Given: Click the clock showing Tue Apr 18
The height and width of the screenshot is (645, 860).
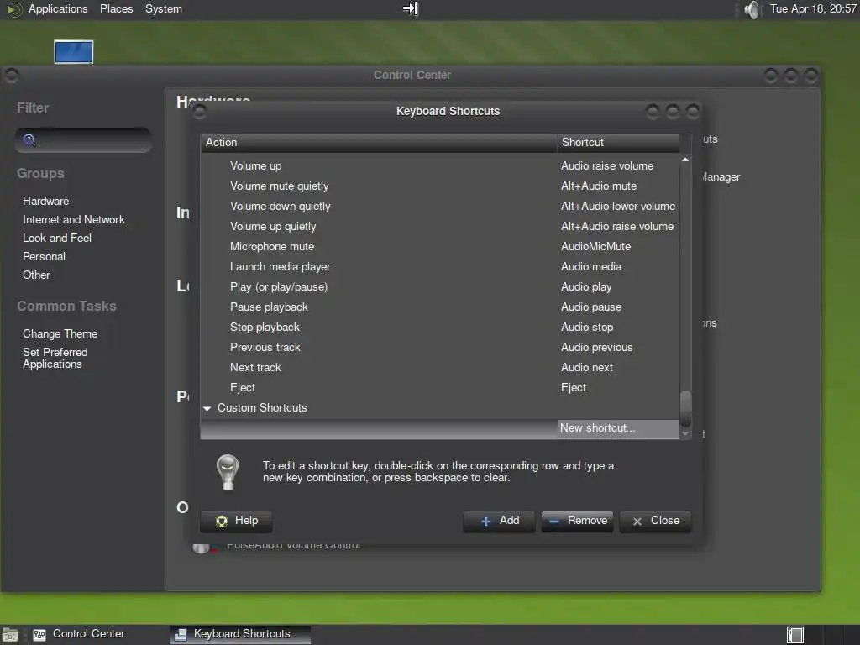Looking at the screenshot, I should [x=813, y=8].
